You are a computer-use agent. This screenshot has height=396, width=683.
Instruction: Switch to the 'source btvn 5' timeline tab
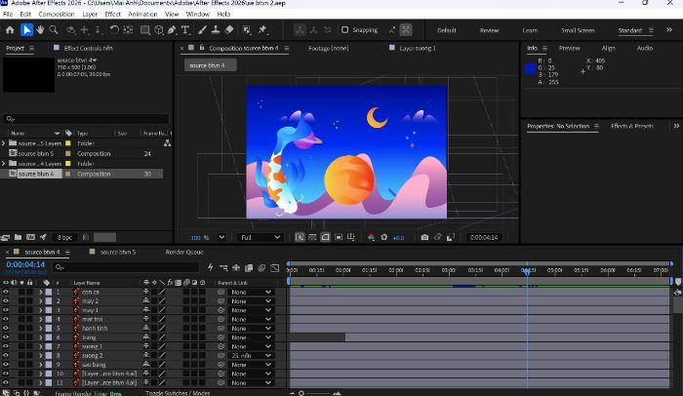[118, 252]
